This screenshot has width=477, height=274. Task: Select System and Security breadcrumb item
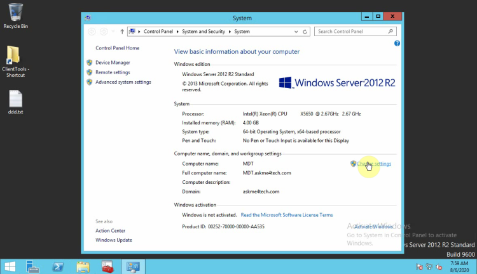tap(205, 31)
